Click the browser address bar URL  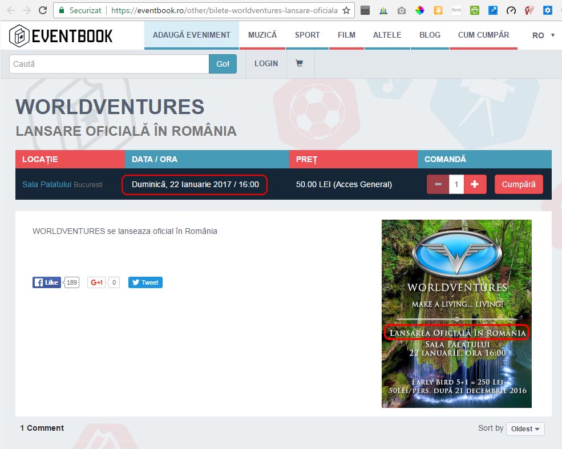click(224, 10)
